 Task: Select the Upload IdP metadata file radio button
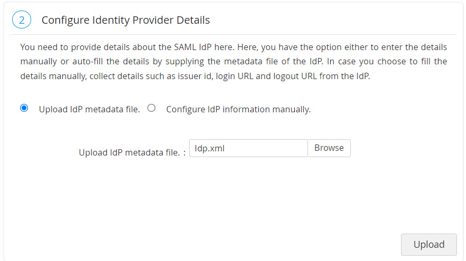24,108
